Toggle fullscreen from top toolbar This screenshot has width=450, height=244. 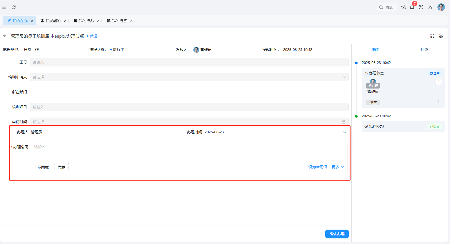tap(421, 7)
